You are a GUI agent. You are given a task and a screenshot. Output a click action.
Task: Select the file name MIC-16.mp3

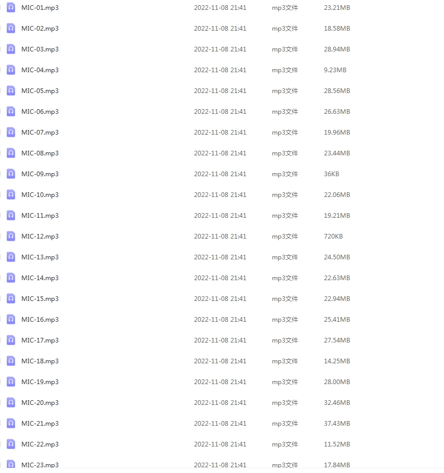pyautogui.click(x=40, y=320)
